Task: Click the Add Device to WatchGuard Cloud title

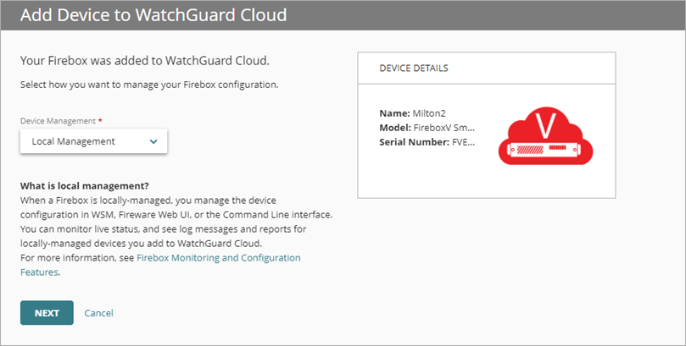Action: [x=153, y=15]
